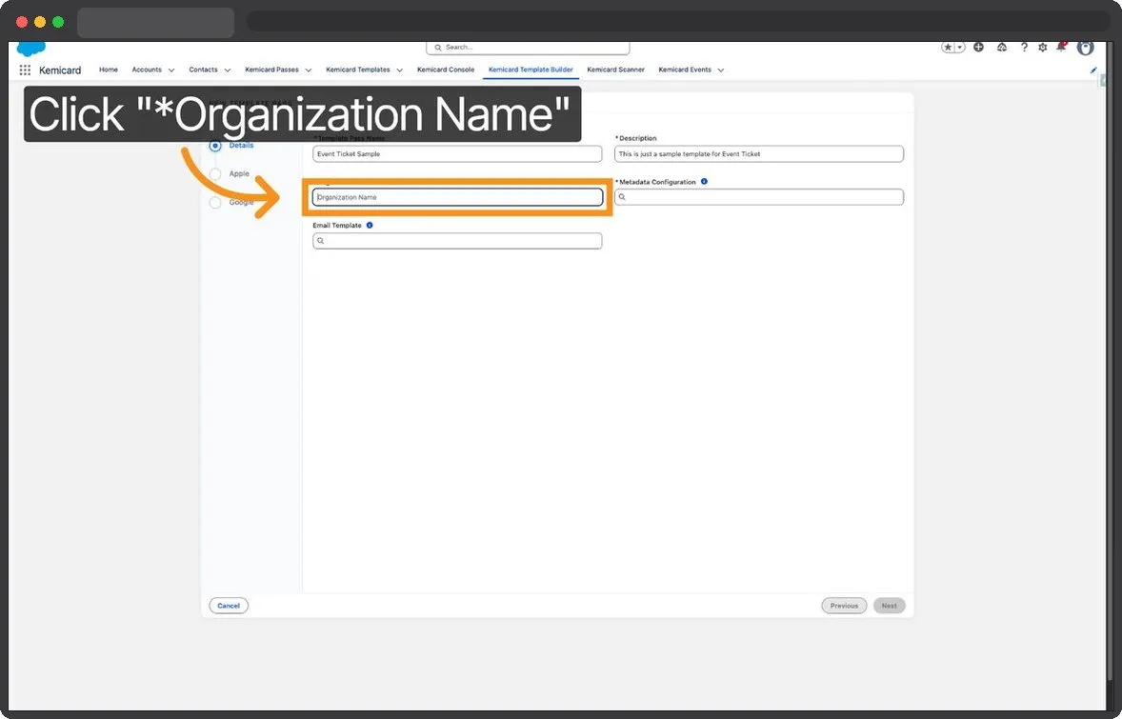Open the app launcher grid icon
Viewport: 1122px width, 719px height.
click(25, 70)
